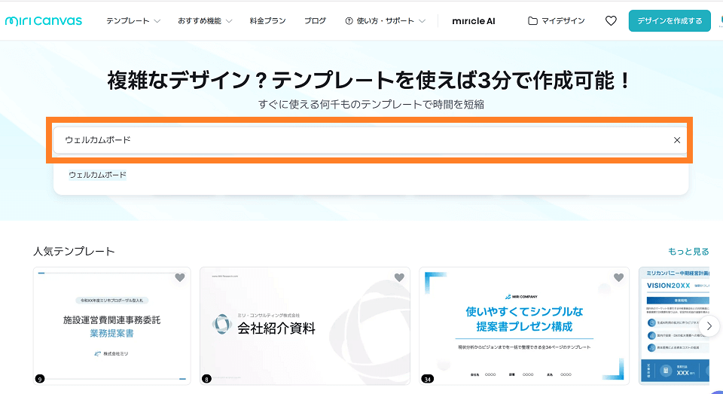Image resolution: width=723 pixels, height=394 pixels.
Task: Open the 料金プラン page
Action: point(267,20)
